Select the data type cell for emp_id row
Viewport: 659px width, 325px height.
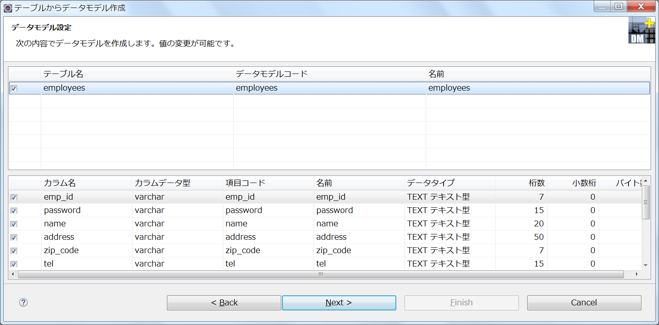coord(438,197)
